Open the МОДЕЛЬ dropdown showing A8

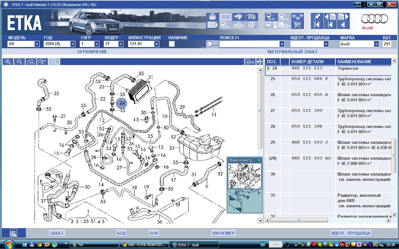coord(37,44)
